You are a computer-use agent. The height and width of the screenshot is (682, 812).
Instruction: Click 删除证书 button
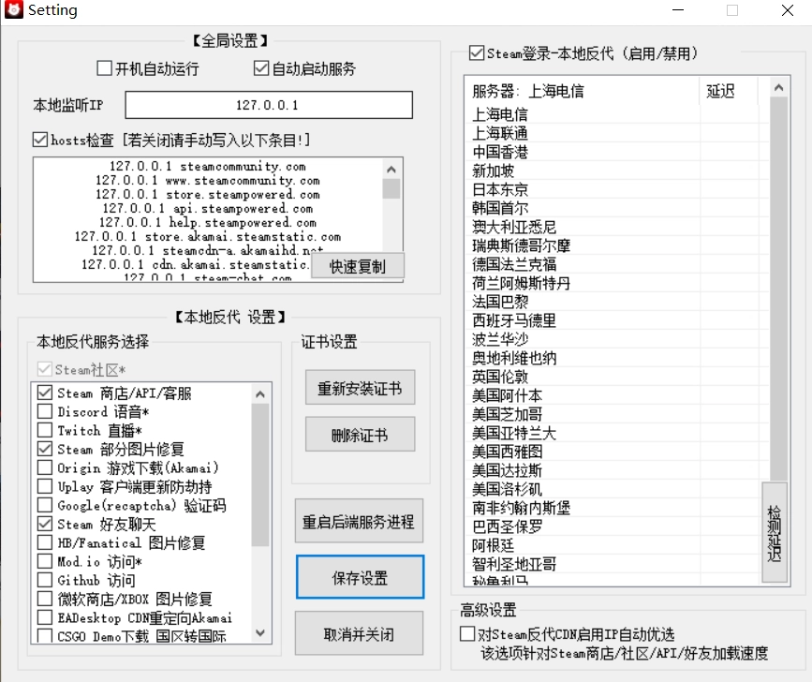point(360,436)
